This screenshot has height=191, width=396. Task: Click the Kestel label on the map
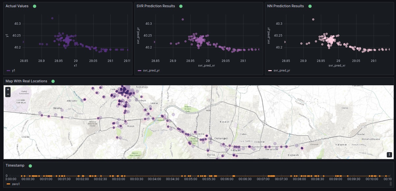361,134
